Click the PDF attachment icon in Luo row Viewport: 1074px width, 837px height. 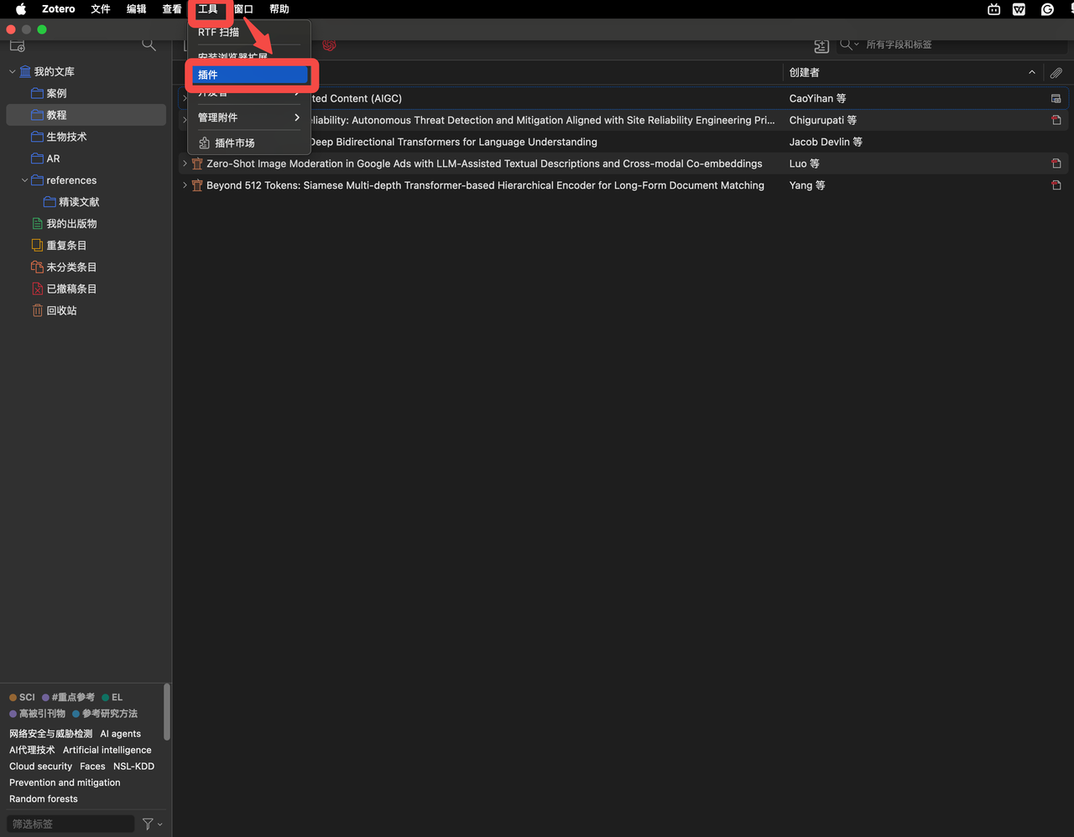point(1056,164)
